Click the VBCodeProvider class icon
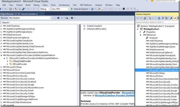This screenshot has width=180, height=107. pyautogui.click(x=11, y=64)
